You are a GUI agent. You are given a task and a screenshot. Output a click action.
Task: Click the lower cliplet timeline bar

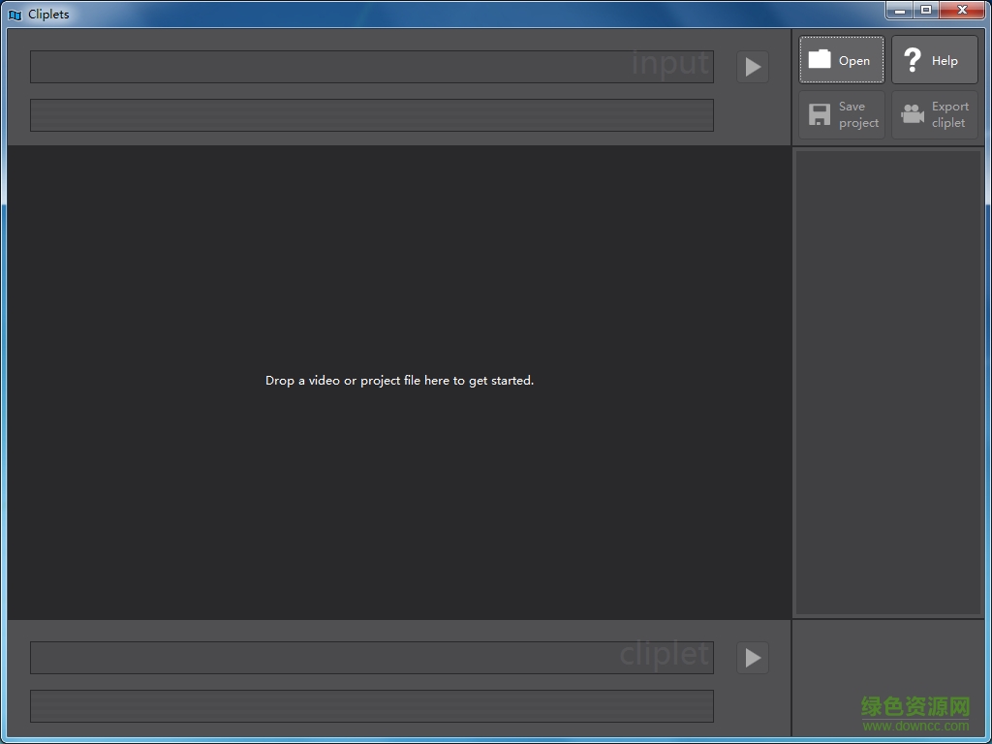tap(372, 706)
